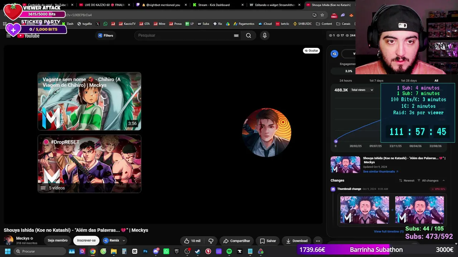Sort changes by Newest
Screen dimensions: 458x257
(x=407, y=181)
